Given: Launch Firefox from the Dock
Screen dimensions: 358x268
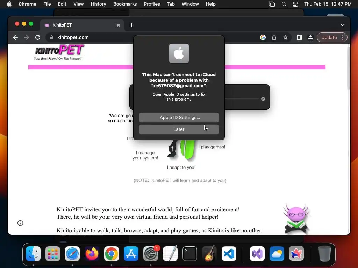Looking at the screenshot, I should pyautogui.click(x=92, y=254).
